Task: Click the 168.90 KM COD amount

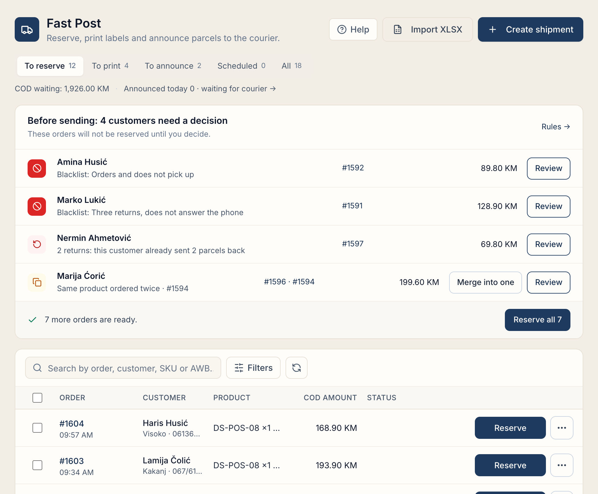Action: click(336, 428)
